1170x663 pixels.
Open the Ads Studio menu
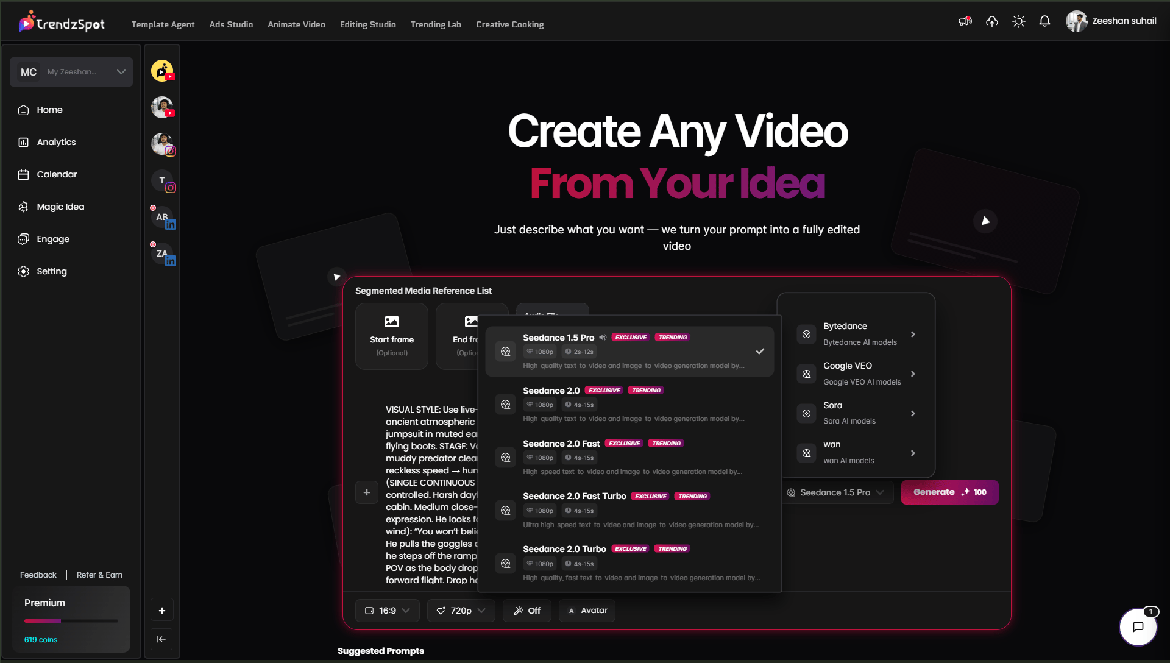point(231,24)
